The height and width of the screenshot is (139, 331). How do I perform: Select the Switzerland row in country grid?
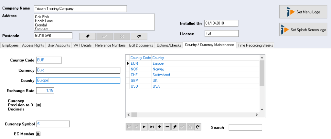click(x=161, y=75)
